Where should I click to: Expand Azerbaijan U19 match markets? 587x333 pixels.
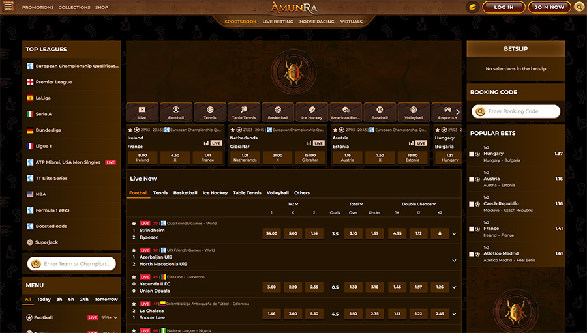[454, 261]
